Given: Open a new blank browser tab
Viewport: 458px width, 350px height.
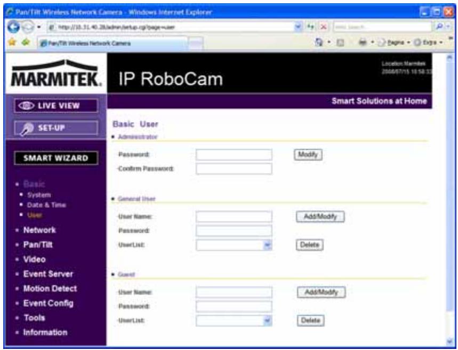Looking at the screenshot, I should [x=196, y=44].
